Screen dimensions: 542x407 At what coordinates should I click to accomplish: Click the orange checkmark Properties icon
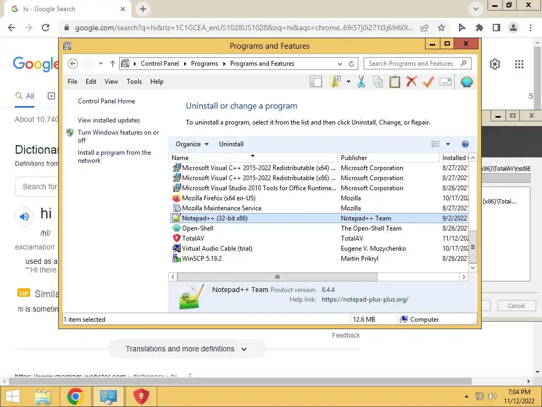(428, 82)
